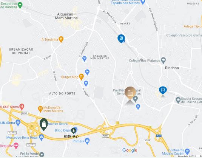Click the Colégio dos Plátanos school icon

click(163, 60)
